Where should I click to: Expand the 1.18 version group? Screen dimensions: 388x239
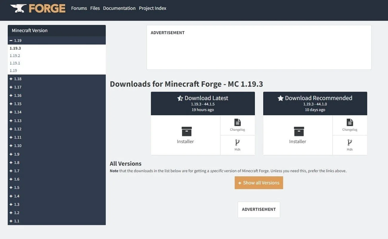57,79
